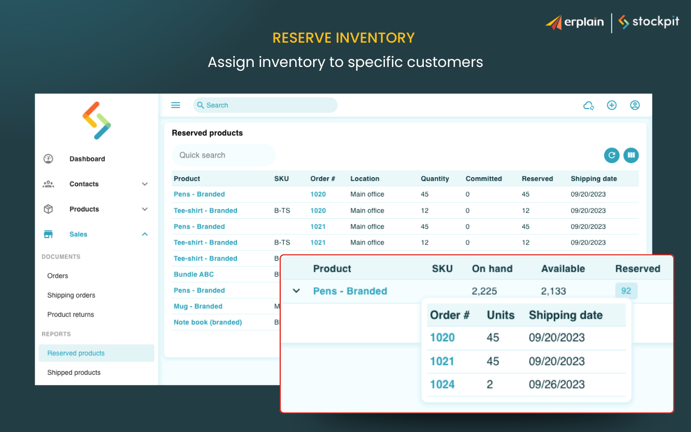The image size is (691, 432).
Task: Open Bundle ABC product link
Action: coord(194,274)
